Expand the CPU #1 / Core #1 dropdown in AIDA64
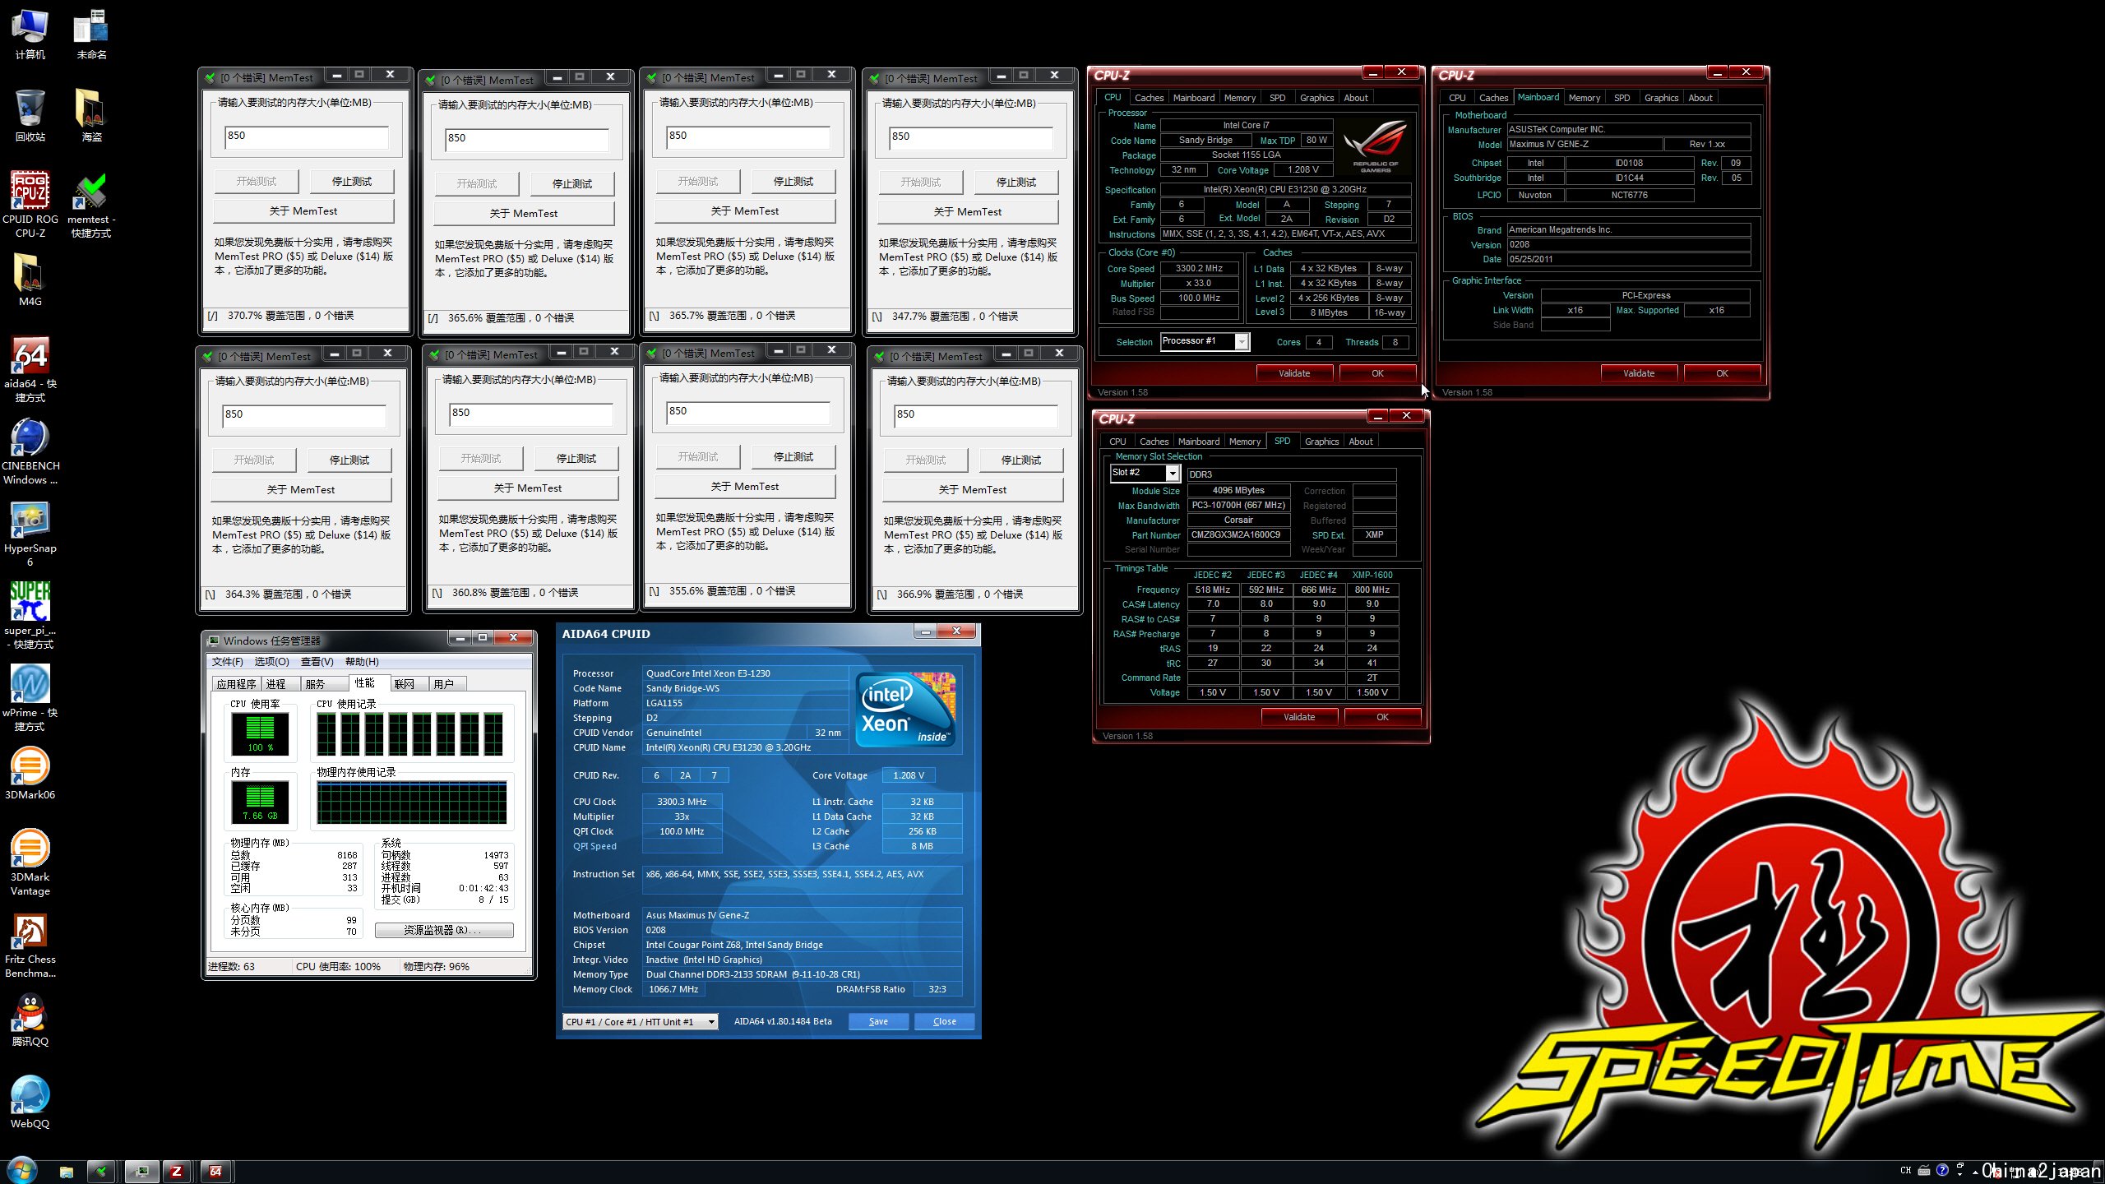 (x=641, y=1022)
